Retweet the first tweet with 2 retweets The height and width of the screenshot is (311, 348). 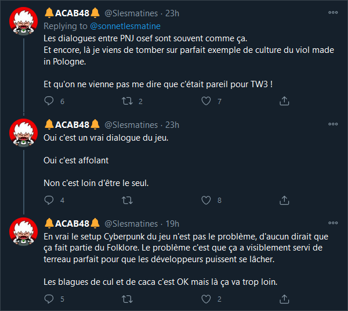(x=127, y=101)
